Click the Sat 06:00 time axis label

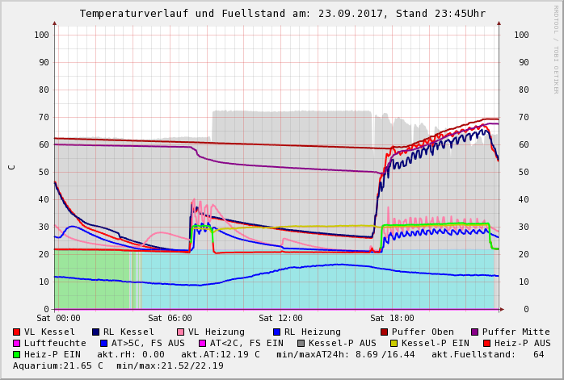[170, 319]
